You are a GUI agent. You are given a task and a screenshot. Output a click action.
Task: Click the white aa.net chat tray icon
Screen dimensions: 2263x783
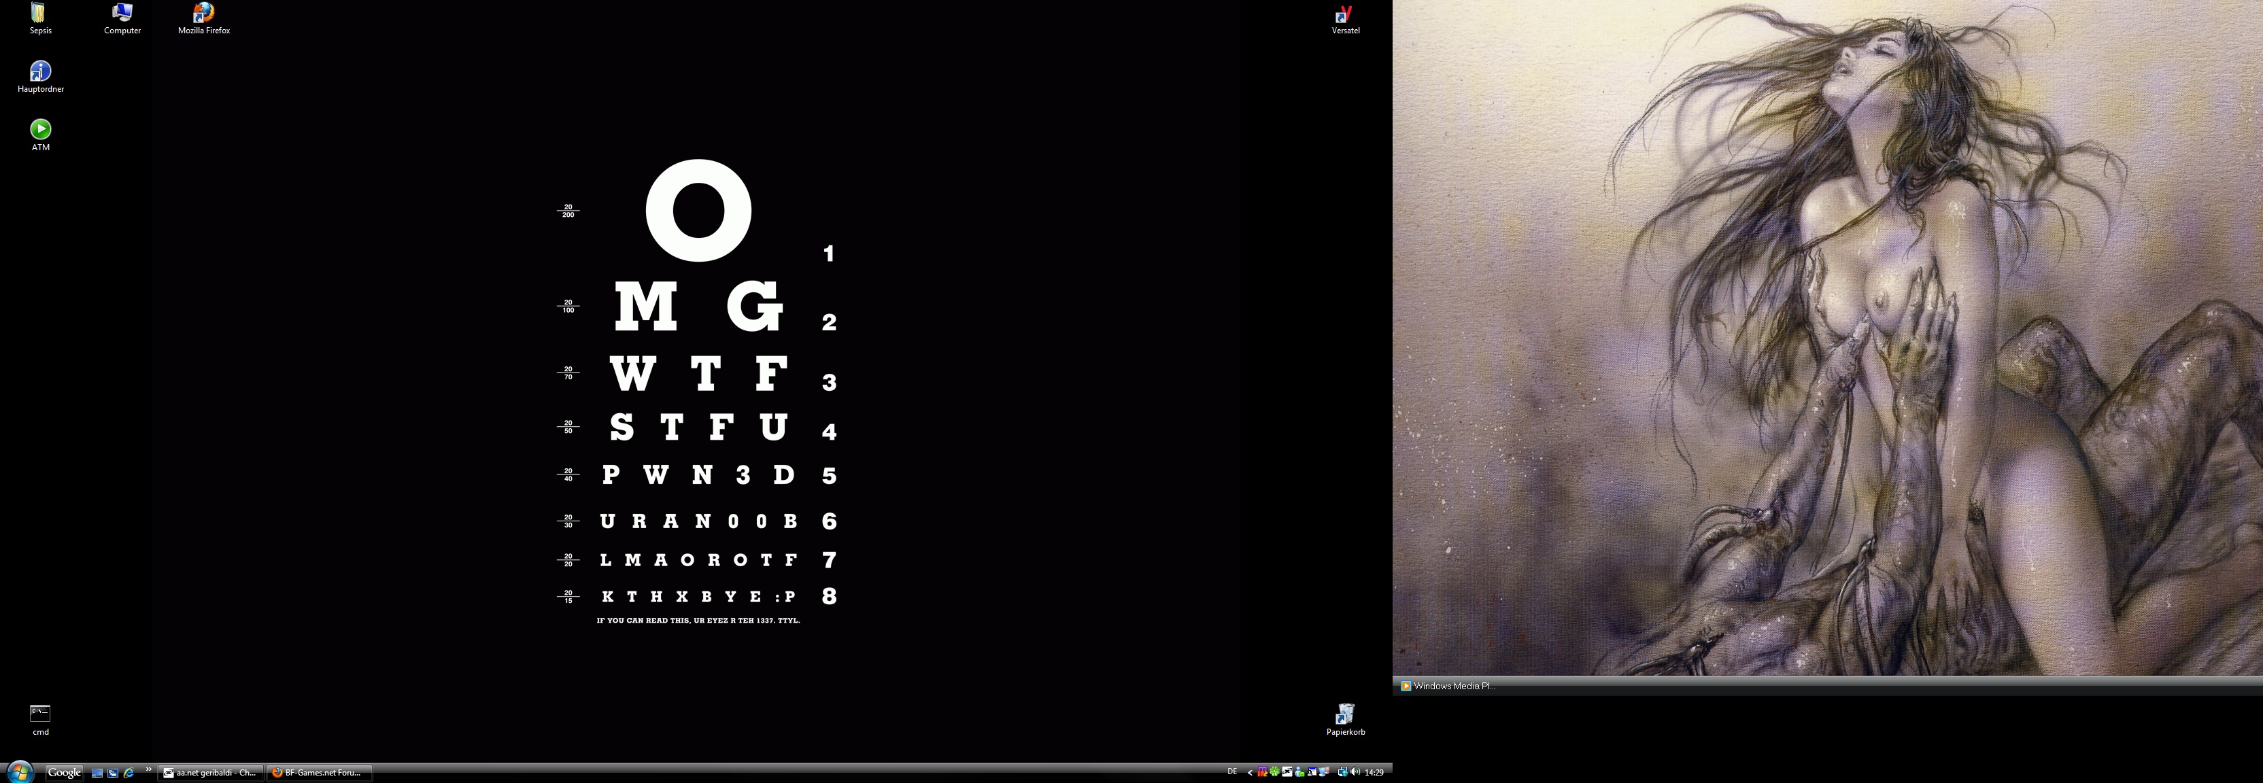pyautogui.click(x=1288, y=771)
